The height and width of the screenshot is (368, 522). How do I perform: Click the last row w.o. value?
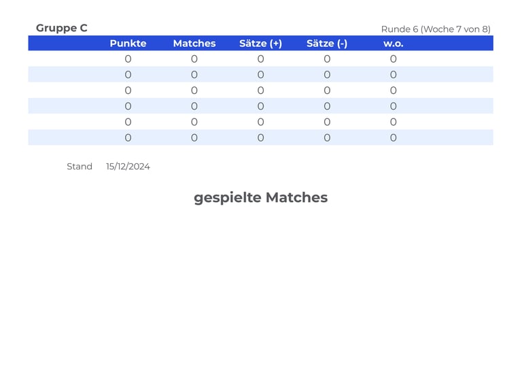pos(393,137)
